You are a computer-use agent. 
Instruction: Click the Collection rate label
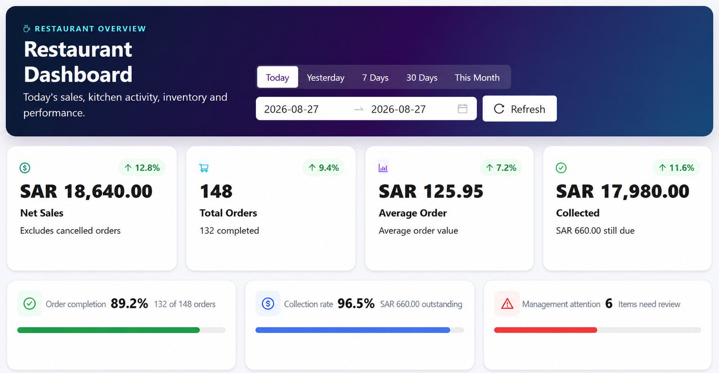pos(308,304)
